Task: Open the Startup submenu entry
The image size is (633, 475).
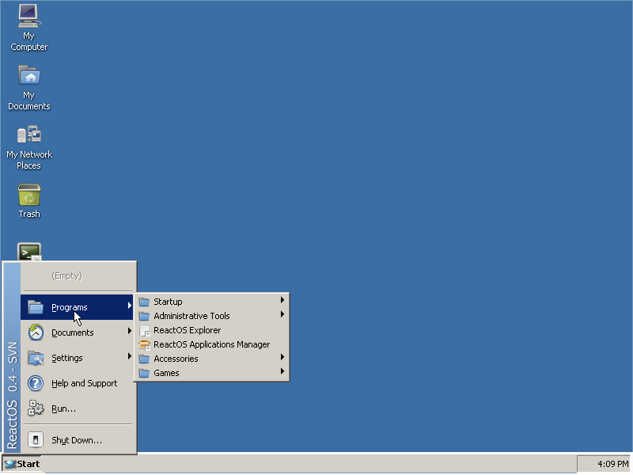Action: pos(212,302)
